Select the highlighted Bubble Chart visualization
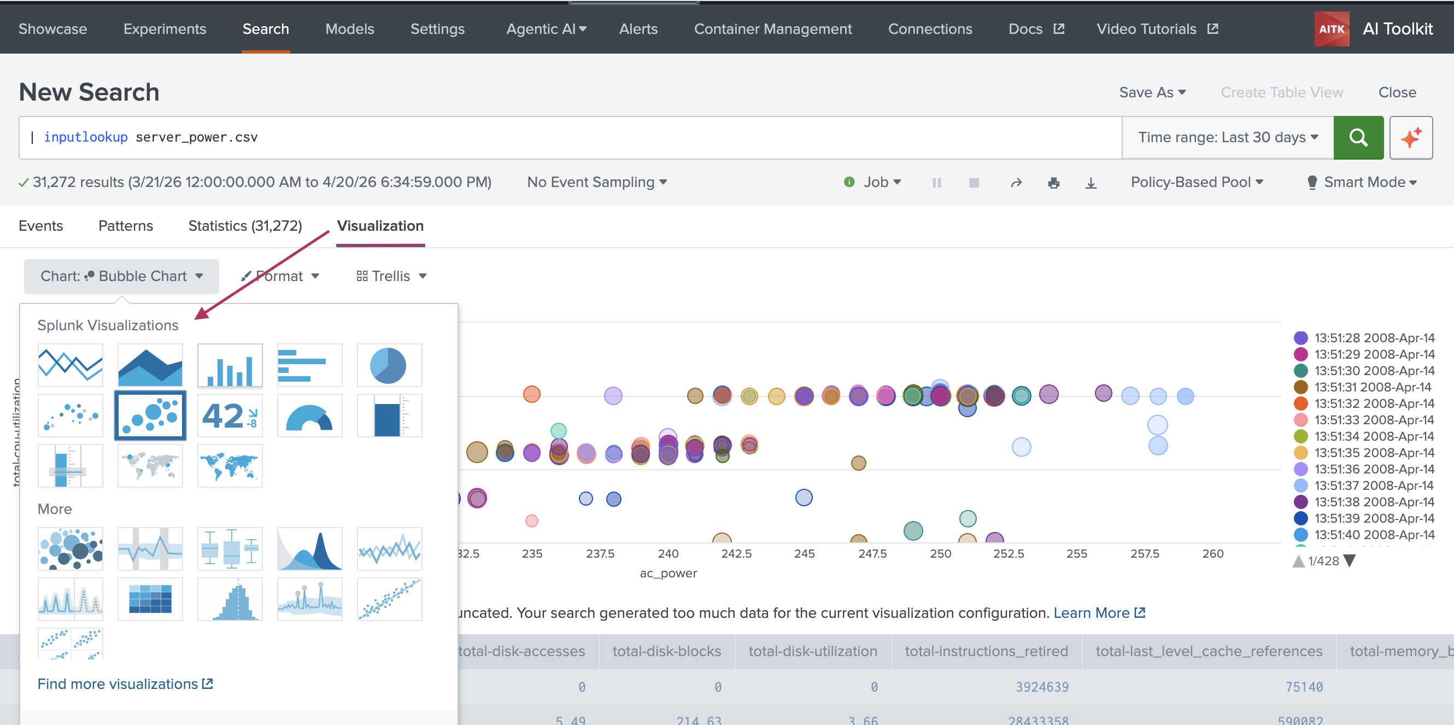Screen dimensions: 1454x725 [x=150, y=416]
